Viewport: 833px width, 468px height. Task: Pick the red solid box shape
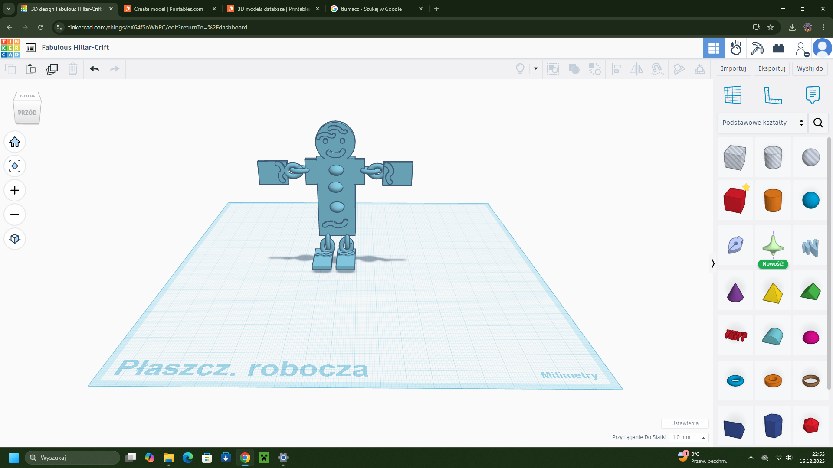[735, 200]
